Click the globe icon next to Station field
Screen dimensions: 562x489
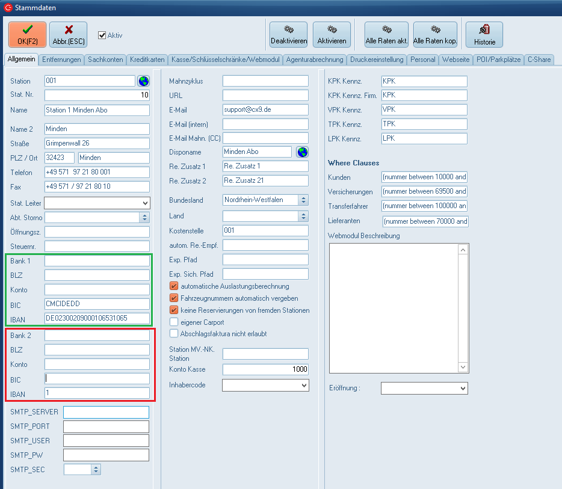tap(143, 81)
